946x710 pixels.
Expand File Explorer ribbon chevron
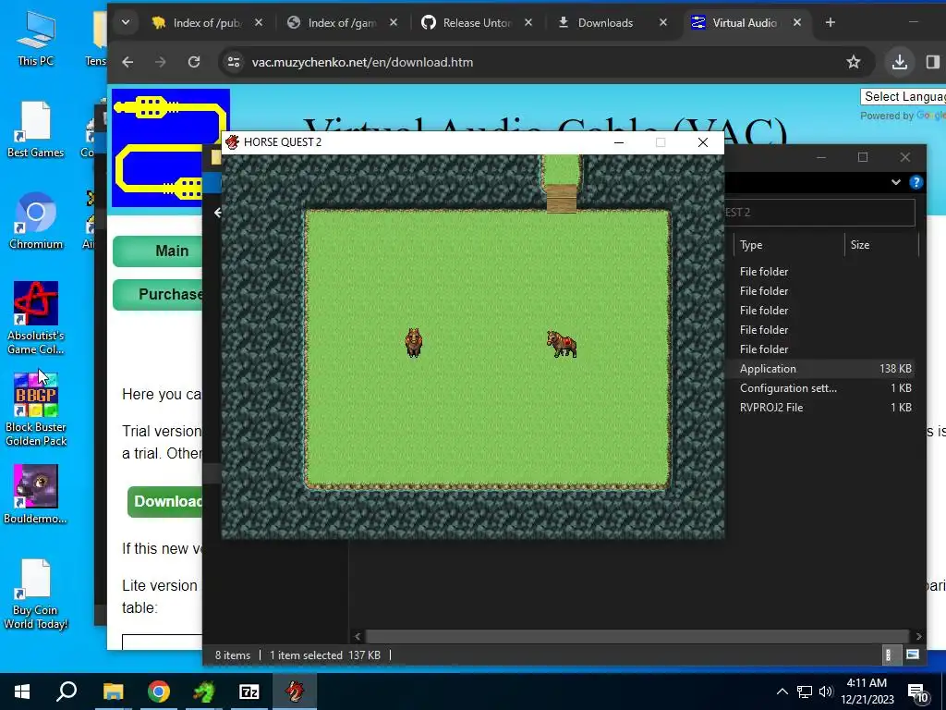896,182
